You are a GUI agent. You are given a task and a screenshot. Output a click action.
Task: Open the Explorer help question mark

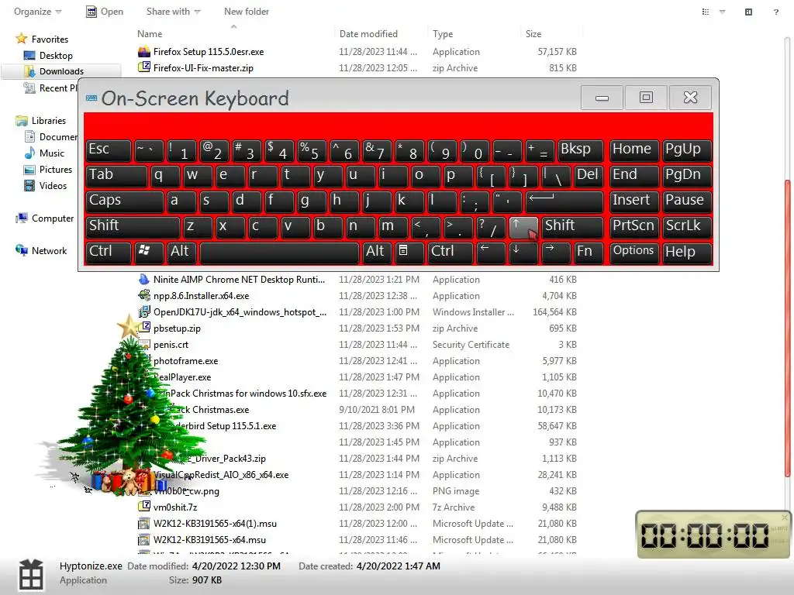coord(775,12)
